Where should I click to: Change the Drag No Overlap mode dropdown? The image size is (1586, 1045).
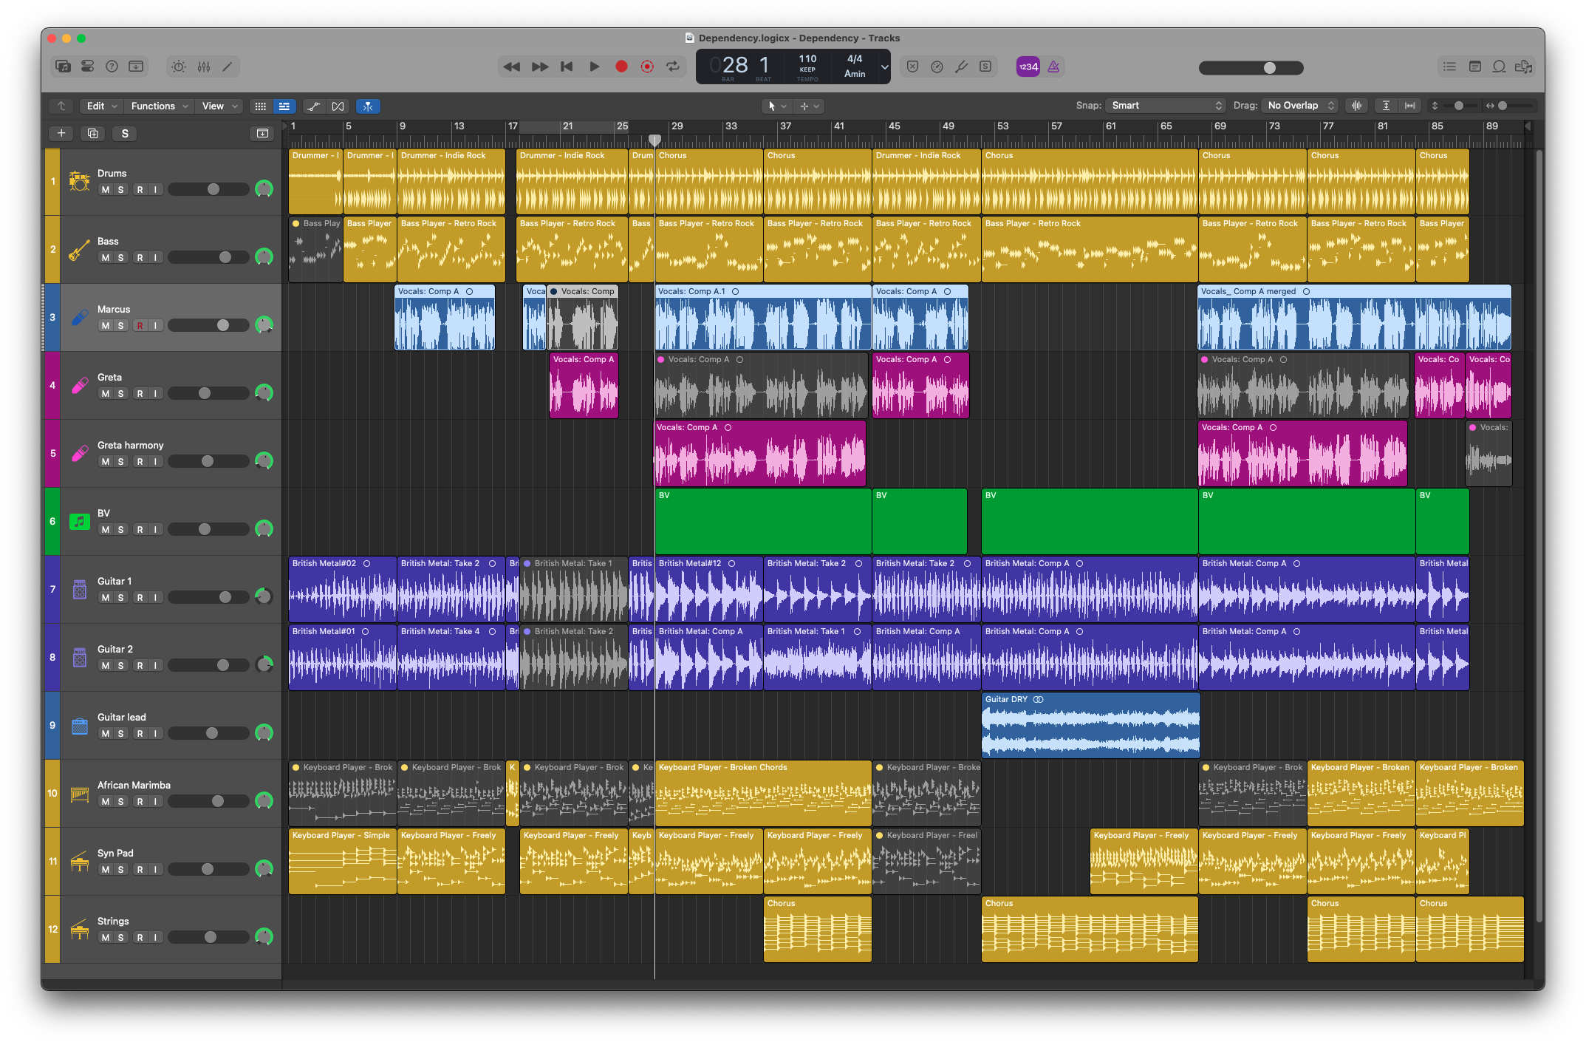(1300, 105)
